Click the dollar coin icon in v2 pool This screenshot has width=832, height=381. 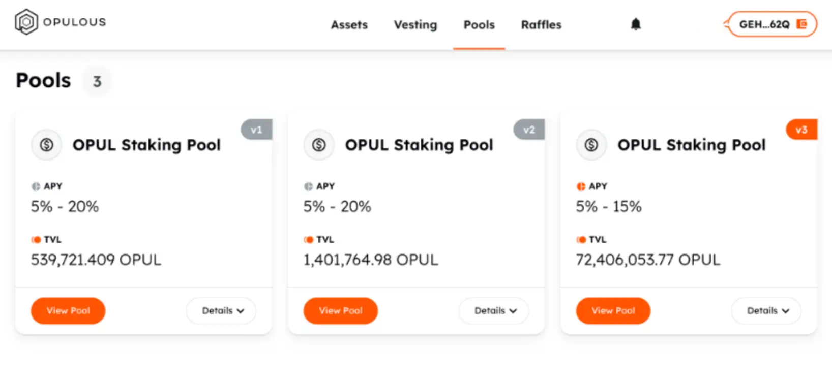click(319, 145)
